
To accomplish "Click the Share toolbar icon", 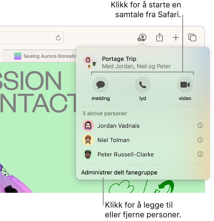I will (x=159, y=37).
